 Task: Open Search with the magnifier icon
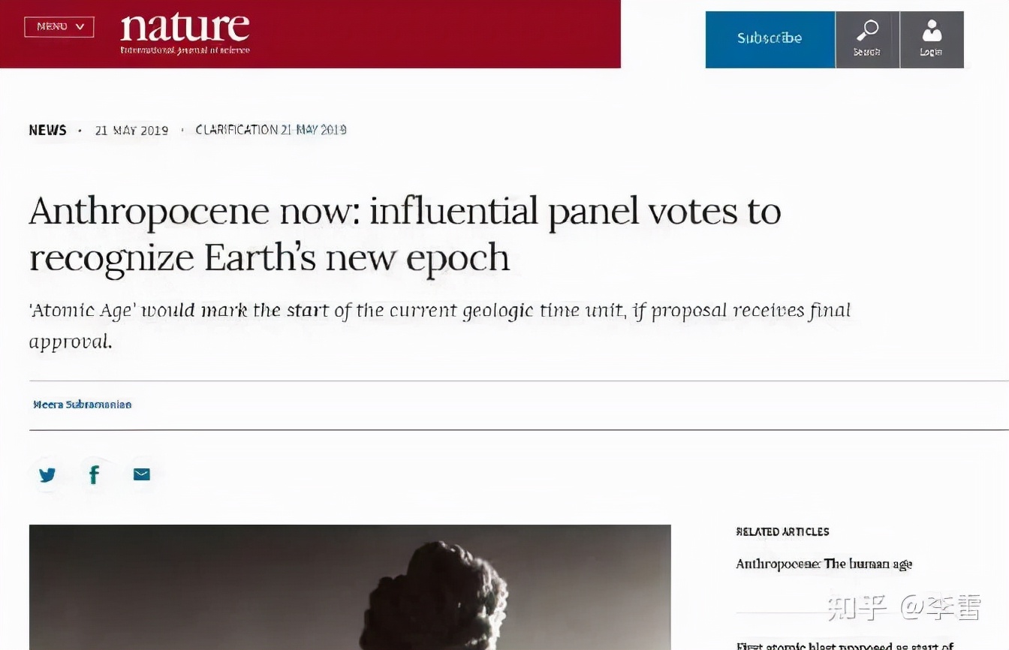pyautogui.click(x=867, y=39)
